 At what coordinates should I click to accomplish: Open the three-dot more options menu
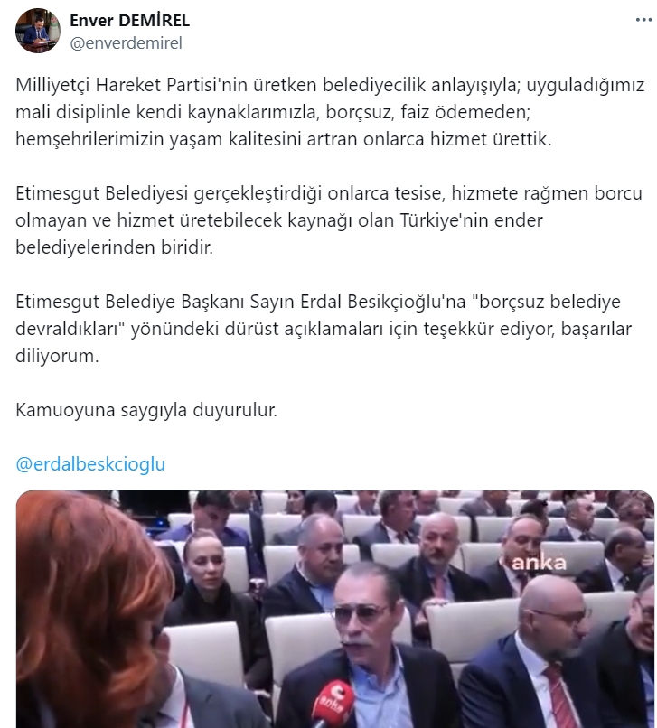point(643,20)
